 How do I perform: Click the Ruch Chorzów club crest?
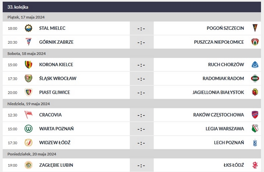[255, 65]
